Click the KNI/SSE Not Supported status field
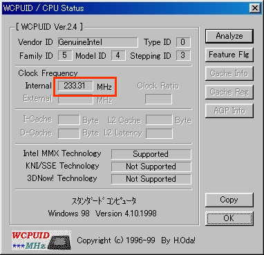Image resolution: width=264 pixels, height=255 pixels. pos(151,167)
